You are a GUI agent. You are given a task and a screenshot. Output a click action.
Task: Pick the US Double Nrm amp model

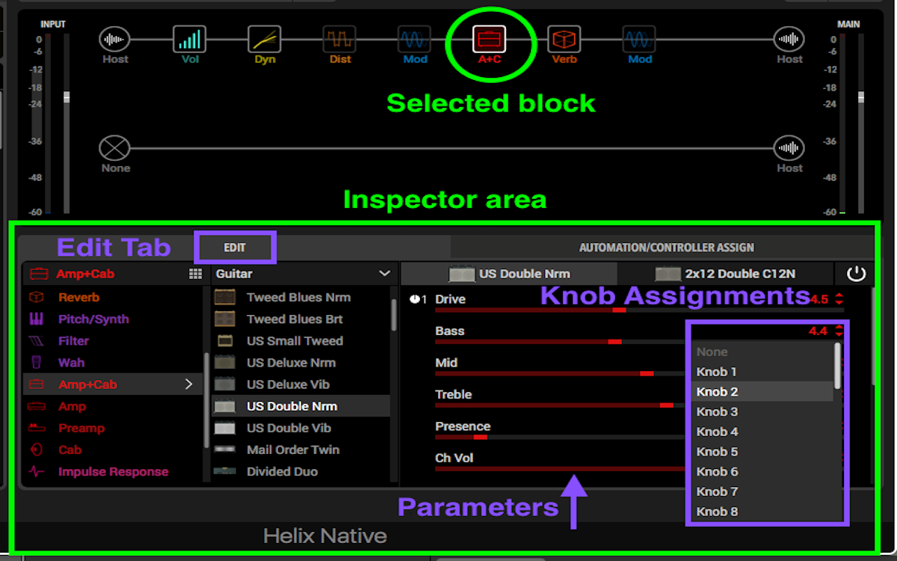coord(300,406)
